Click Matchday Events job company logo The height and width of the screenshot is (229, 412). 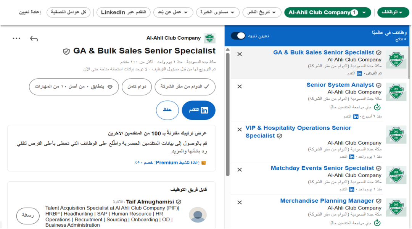click(396, 175)
